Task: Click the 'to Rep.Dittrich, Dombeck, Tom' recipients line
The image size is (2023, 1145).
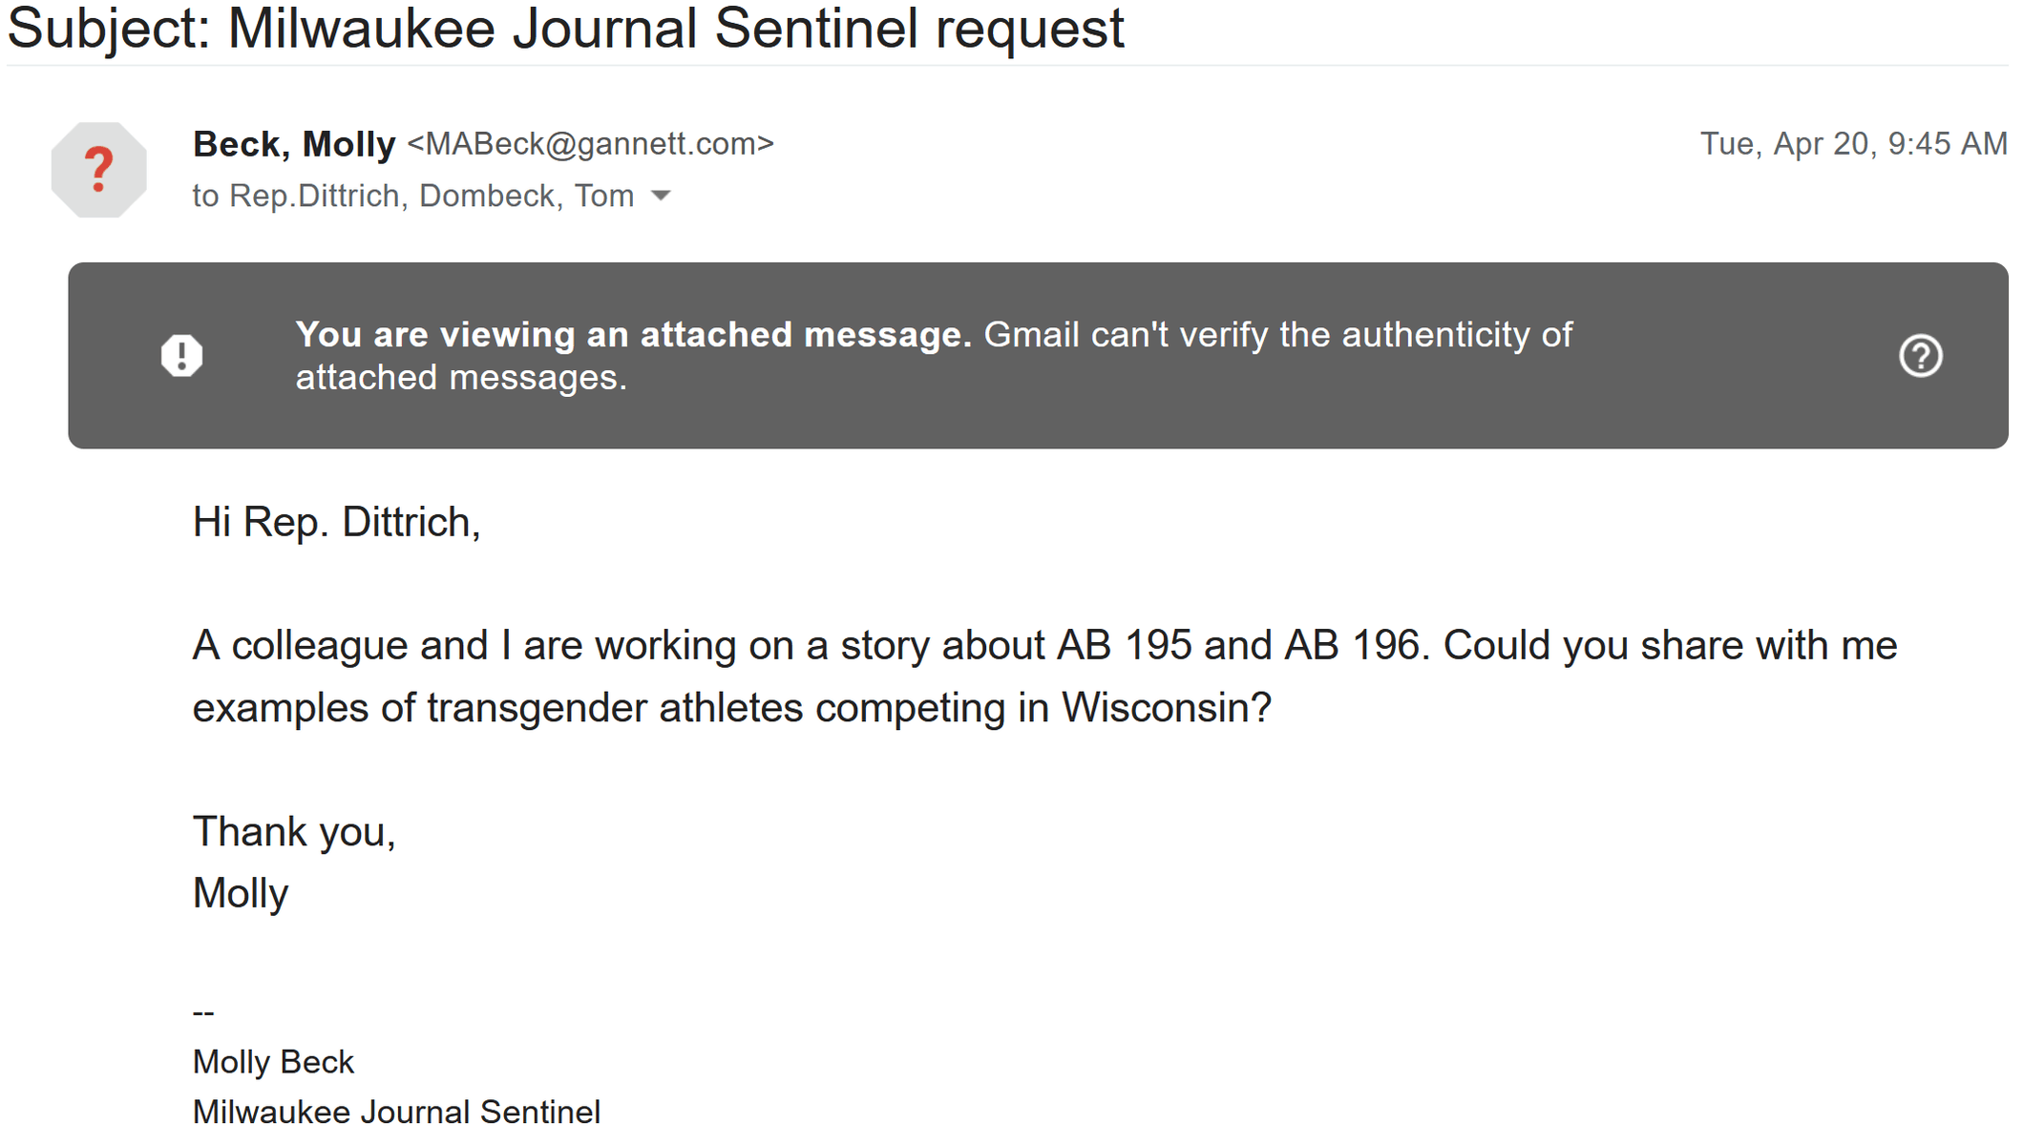Action: [x=413, y=196]
